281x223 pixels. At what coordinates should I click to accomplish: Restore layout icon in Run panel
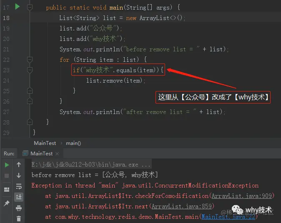(7, 190)
